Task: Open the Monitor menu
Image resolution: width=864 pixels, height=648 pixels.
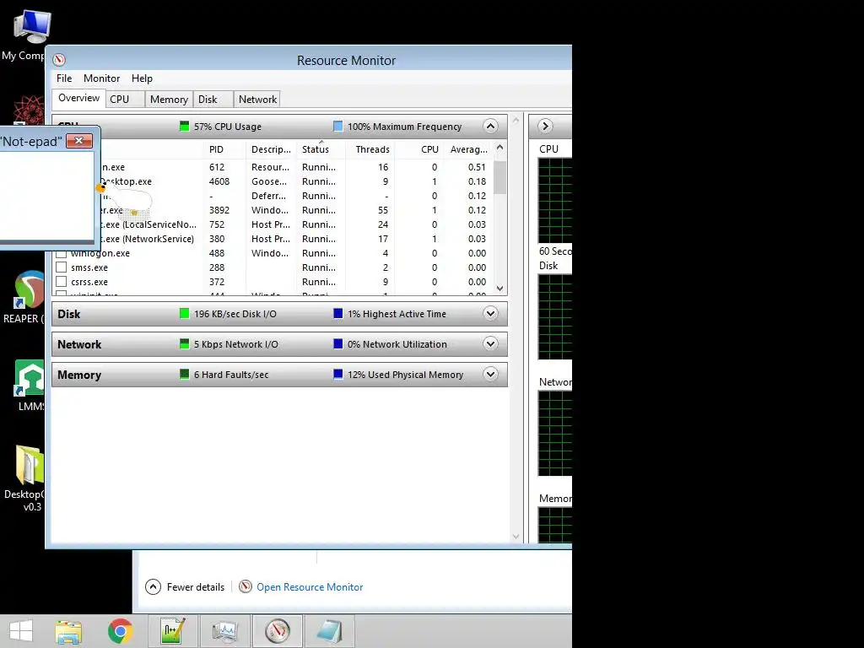Action: [101, 78]
